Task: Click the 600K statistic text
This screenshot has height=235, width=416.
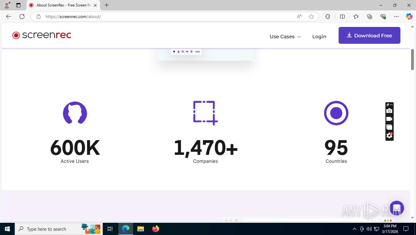Action: [75, 148]
